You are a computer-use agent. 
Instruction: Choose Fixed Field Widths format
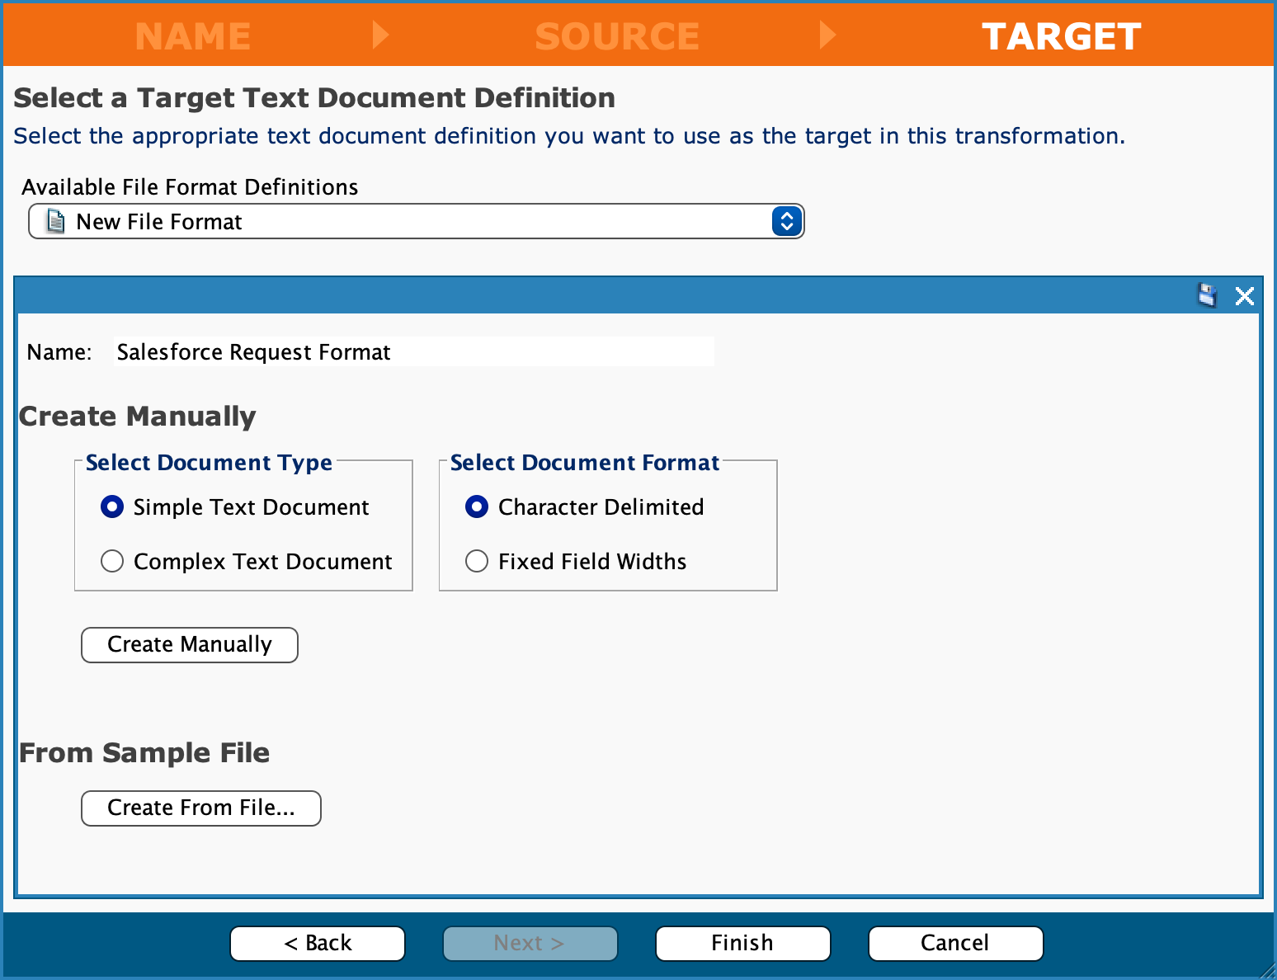pyautogui.click(x=477, y=561)
